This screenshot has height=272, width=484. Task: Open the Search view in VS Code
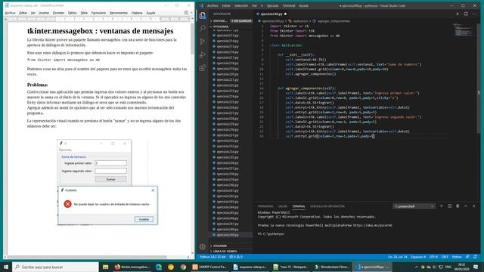click(203, 29)
